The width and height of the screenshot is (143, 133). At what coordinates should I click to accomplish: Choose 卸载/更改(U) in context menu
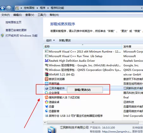pyautogui.click(x=85, y=90)
